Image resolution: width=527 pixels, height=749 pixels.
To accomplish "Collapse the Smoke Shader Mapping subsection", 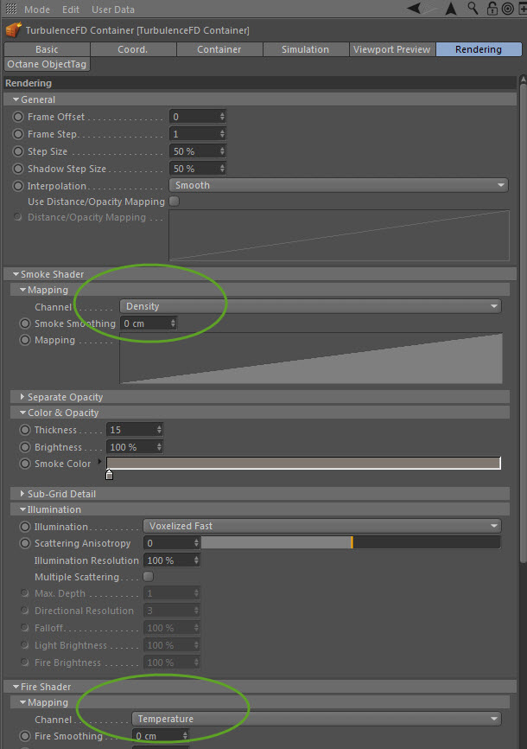I will (22, 290).
